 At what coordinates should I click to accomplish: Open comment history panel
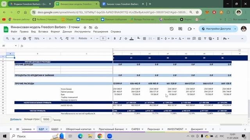[x=180, y=29]
